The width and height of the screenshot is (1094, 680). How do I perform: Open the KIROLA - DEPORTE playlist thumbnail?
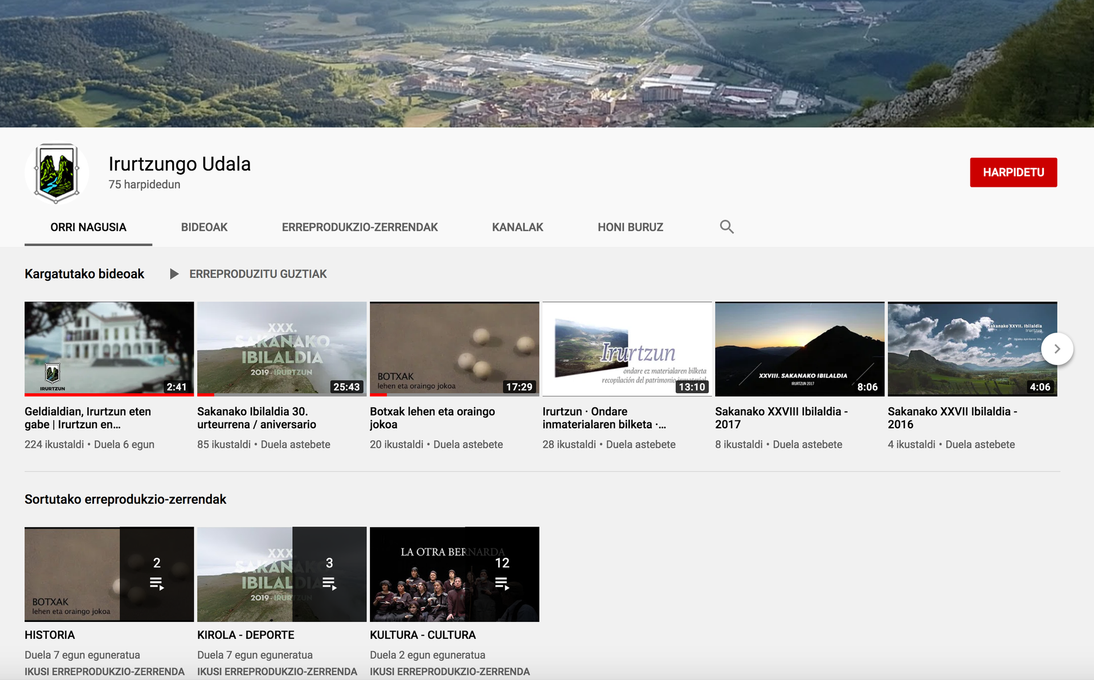tap(281, 574)
